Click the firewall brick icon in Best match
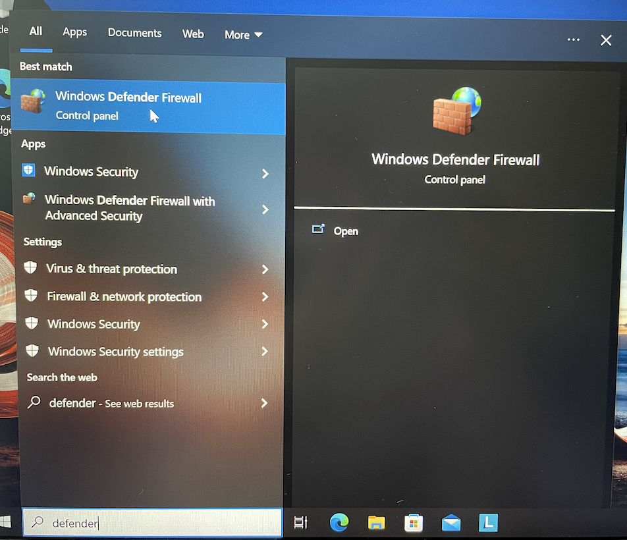The height and width of the screenshot is (540, 627). point(33,101)
